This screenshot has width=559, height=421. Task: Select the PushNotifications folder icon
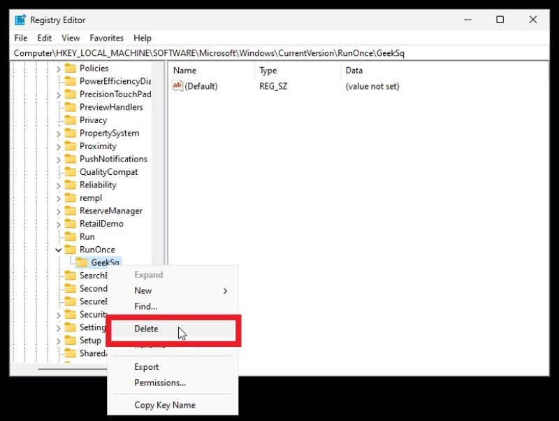coord(71,159)
